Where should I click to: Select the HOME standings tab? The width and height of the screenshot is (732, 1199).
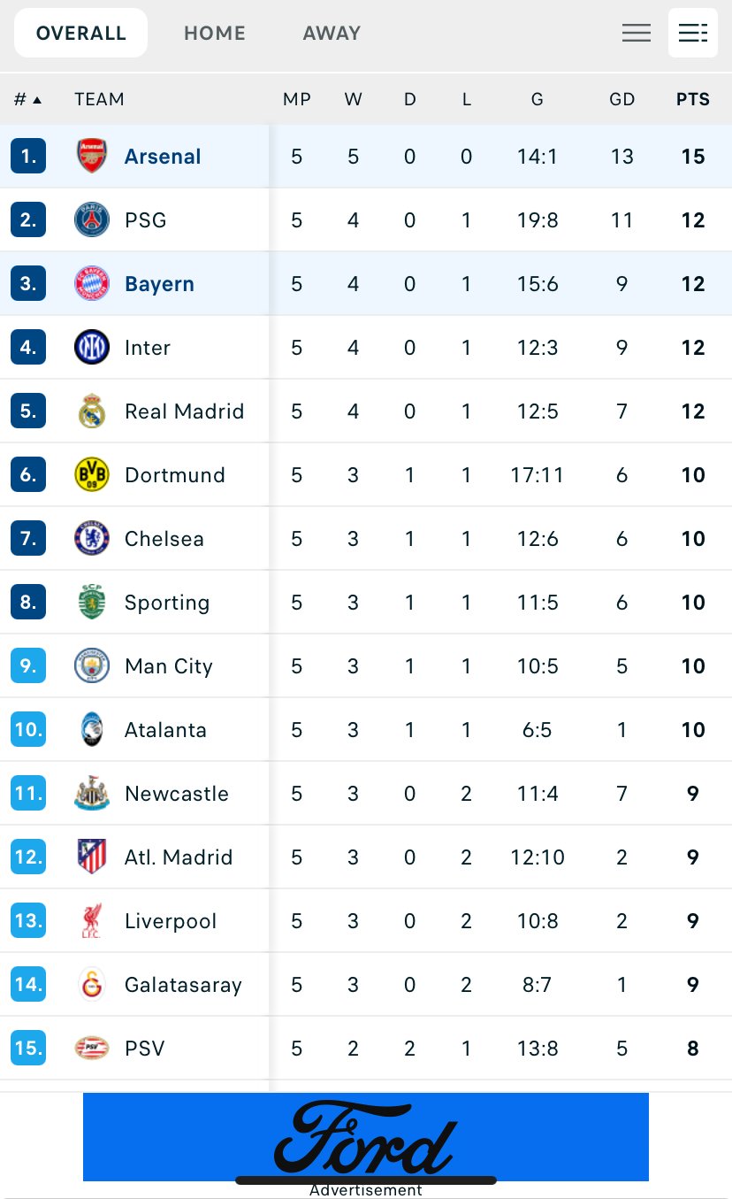[215, 34]
